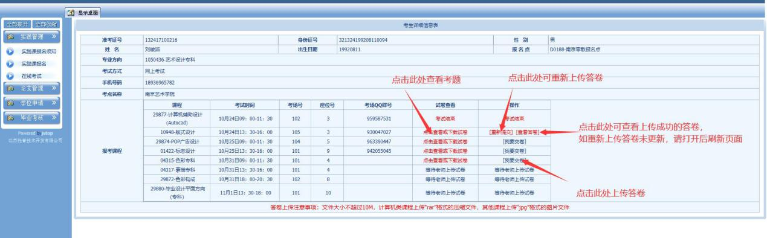Click the icon beside 学位申请 header
The width and height of the screenshot is (767, 238).
(x=10, y=103)
